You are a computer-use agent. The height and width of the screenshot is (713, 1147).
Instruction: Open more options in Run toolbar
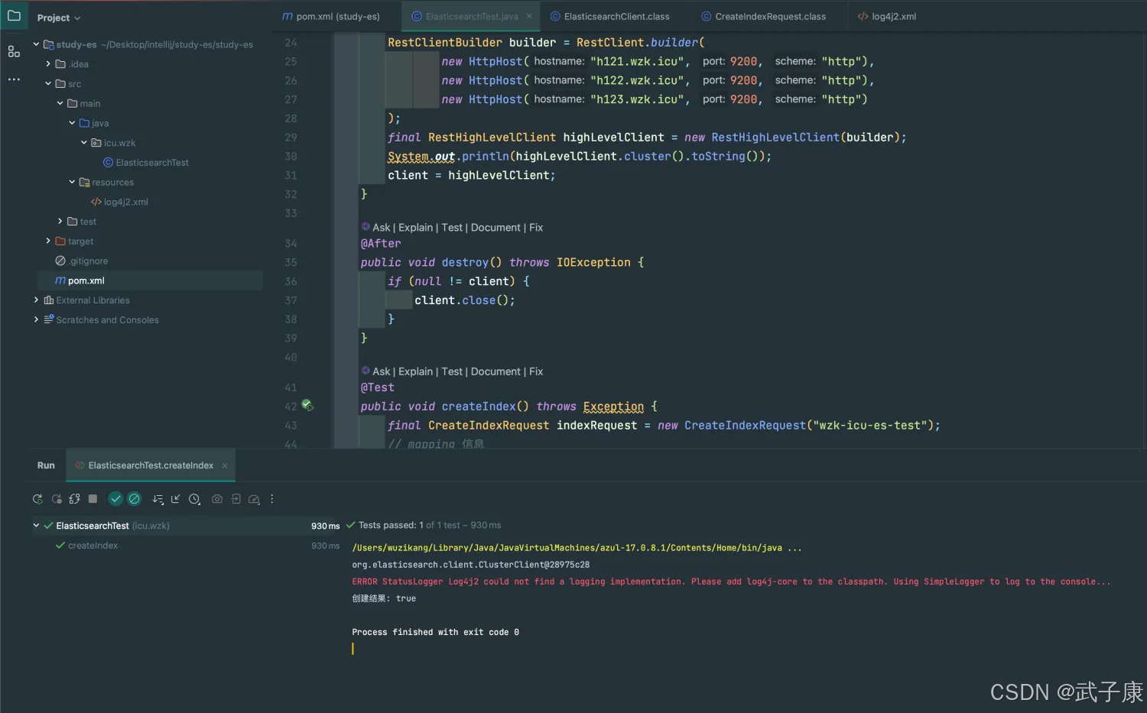pos(271,499)
